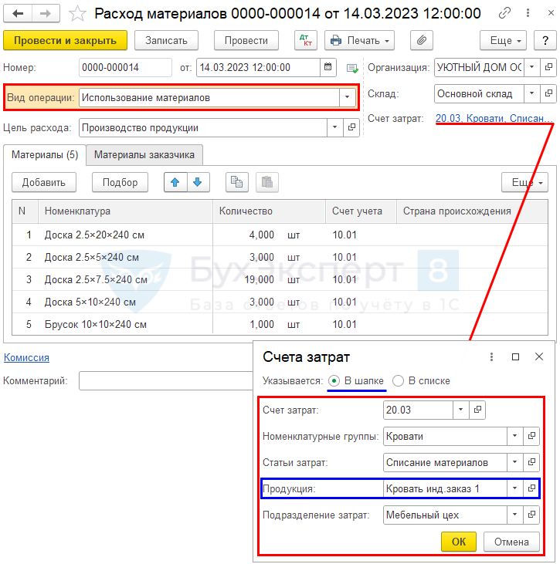This screenshot has width=560, height=564.
Task: Select row Доска 2.5×5×240 см
Action: tap(280, 257)
